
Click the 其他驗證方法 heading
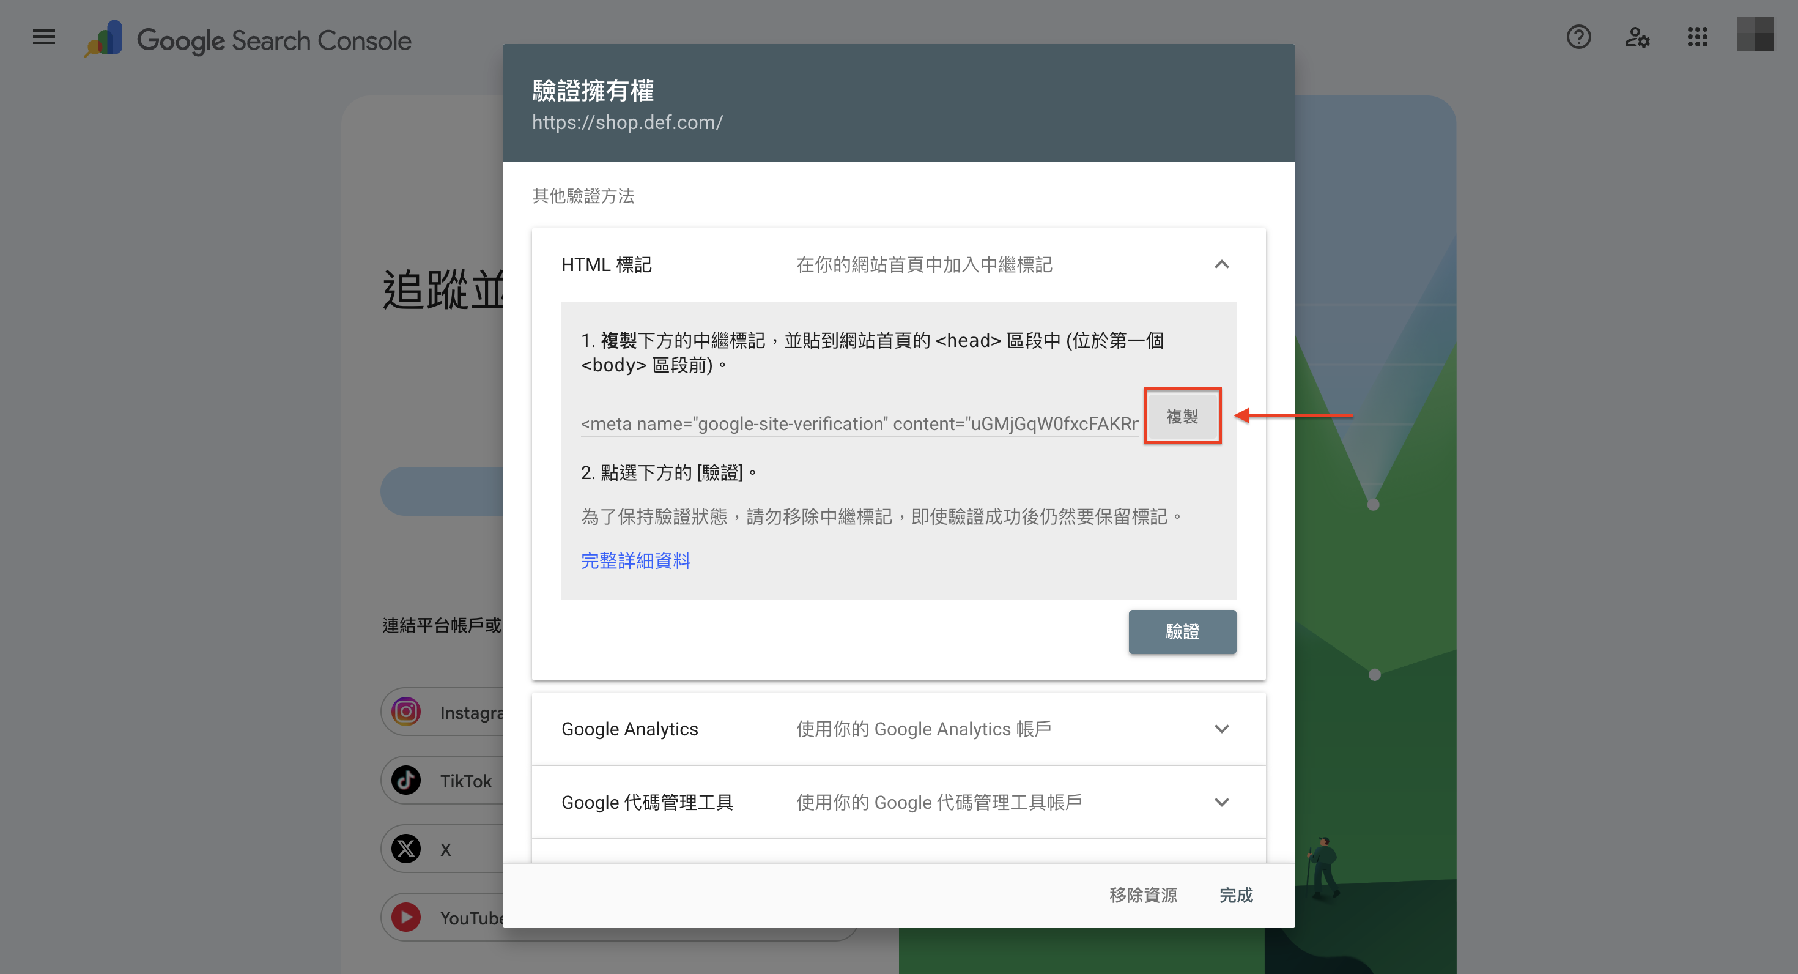583,196
